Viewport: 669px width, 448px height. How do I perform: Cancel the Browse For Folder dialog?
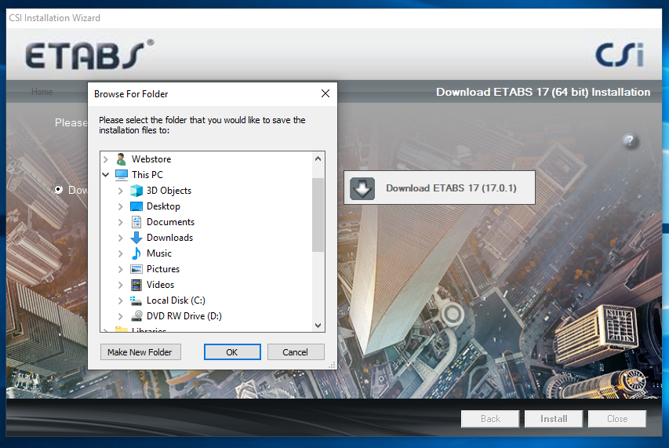[296, 352]
